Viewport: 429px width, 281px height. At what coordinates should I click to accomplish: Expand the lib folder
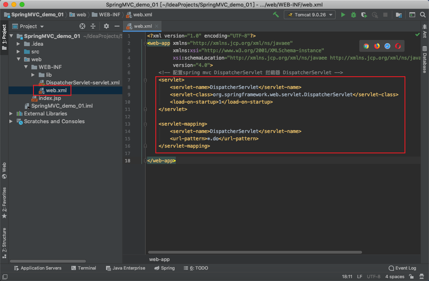click(x=33, y=75)
